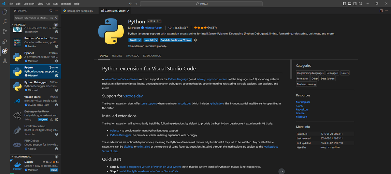Open Source Control in the activity bar

[5, 31]
